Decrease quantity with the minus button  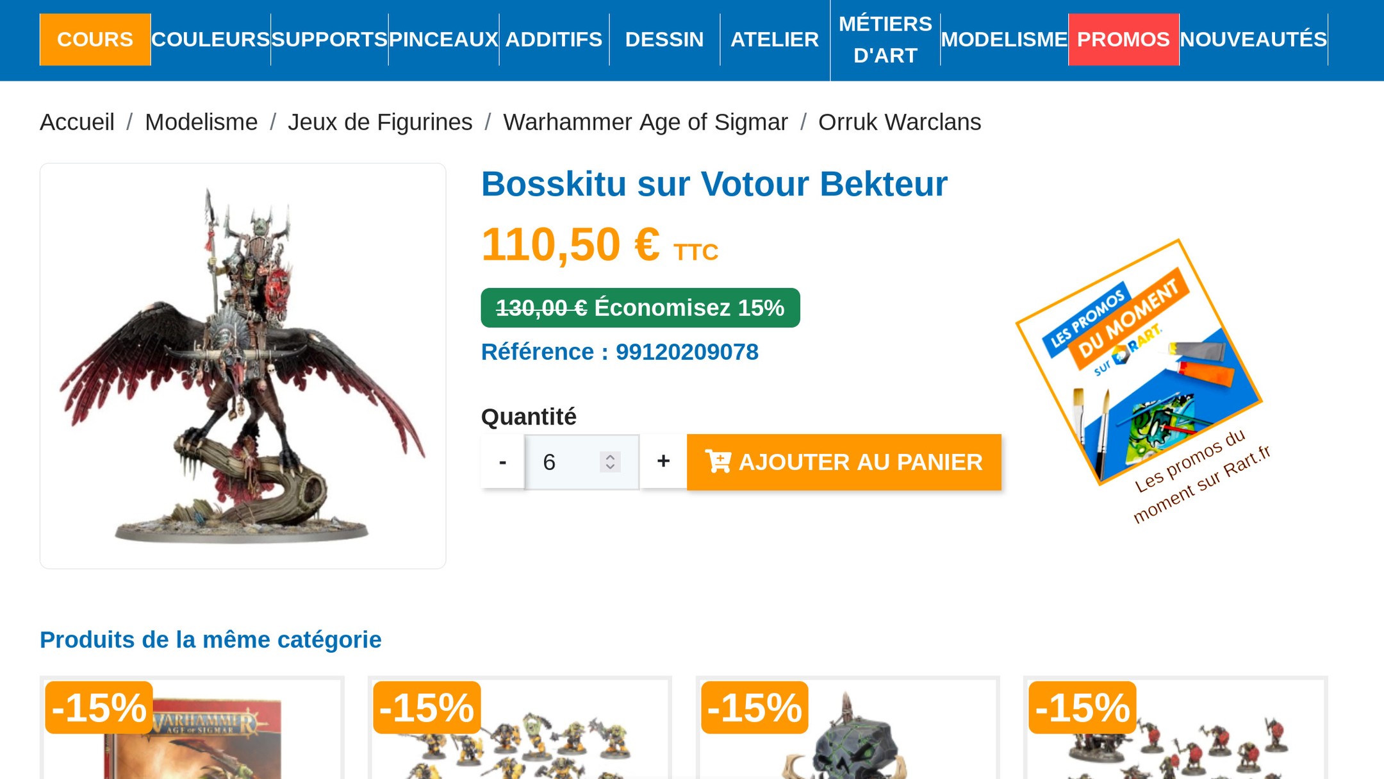pos(502,462)
